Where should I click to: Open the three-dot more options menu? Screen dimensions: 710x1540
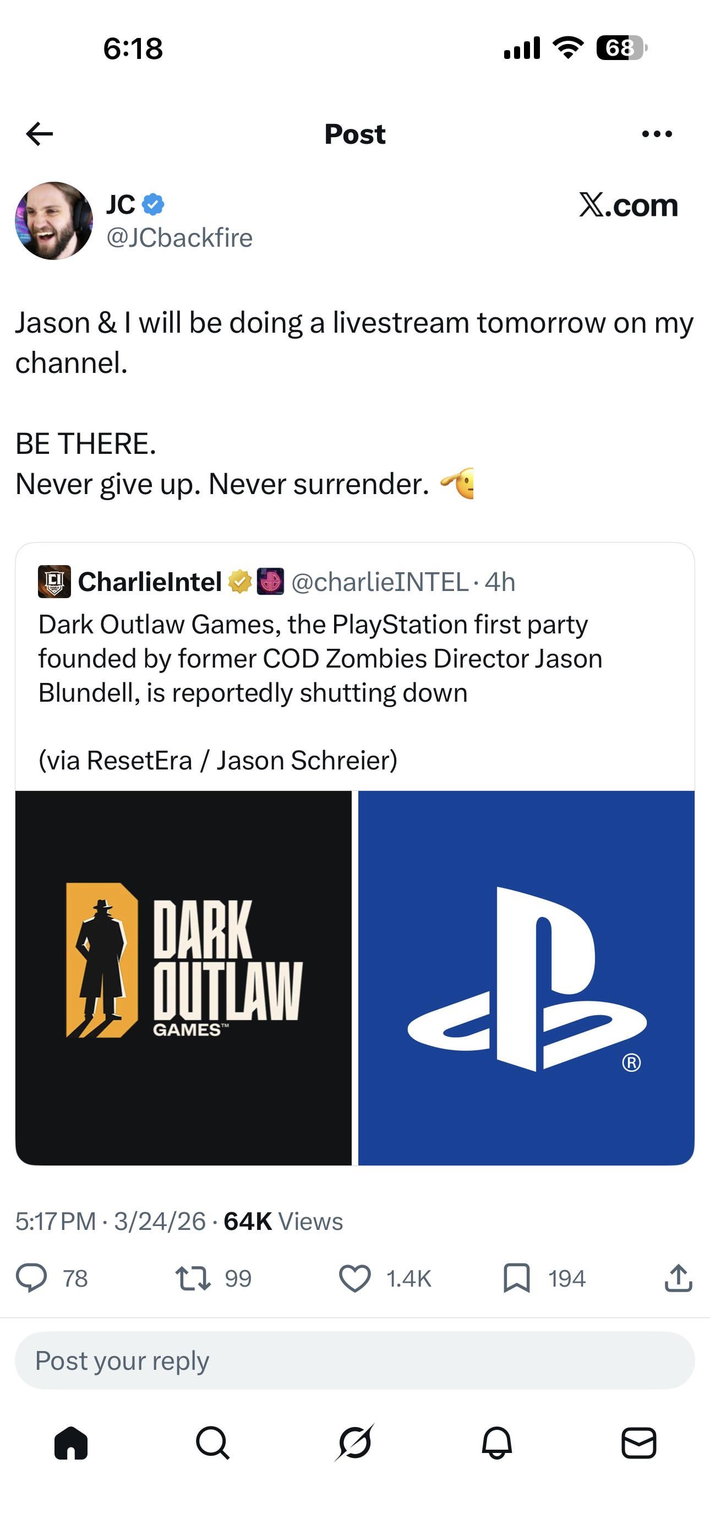657,134
